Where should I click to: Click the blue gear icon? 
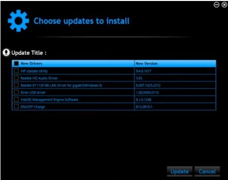pos(19,21)
